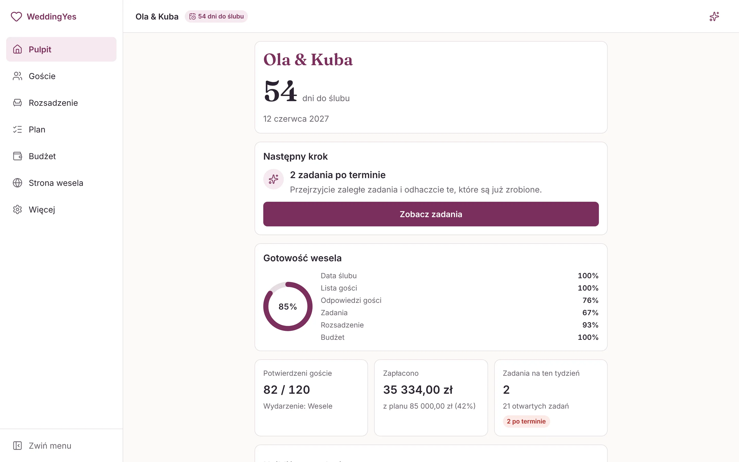Screen dimensions: 739x462
Task: Click the WeddingYes brand name
Action: [x=52, y=16]
